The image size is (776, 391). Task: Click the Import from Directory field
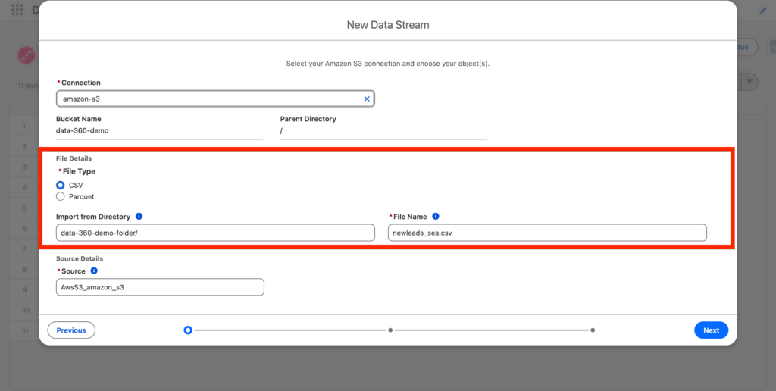click(x=215, y=233)
